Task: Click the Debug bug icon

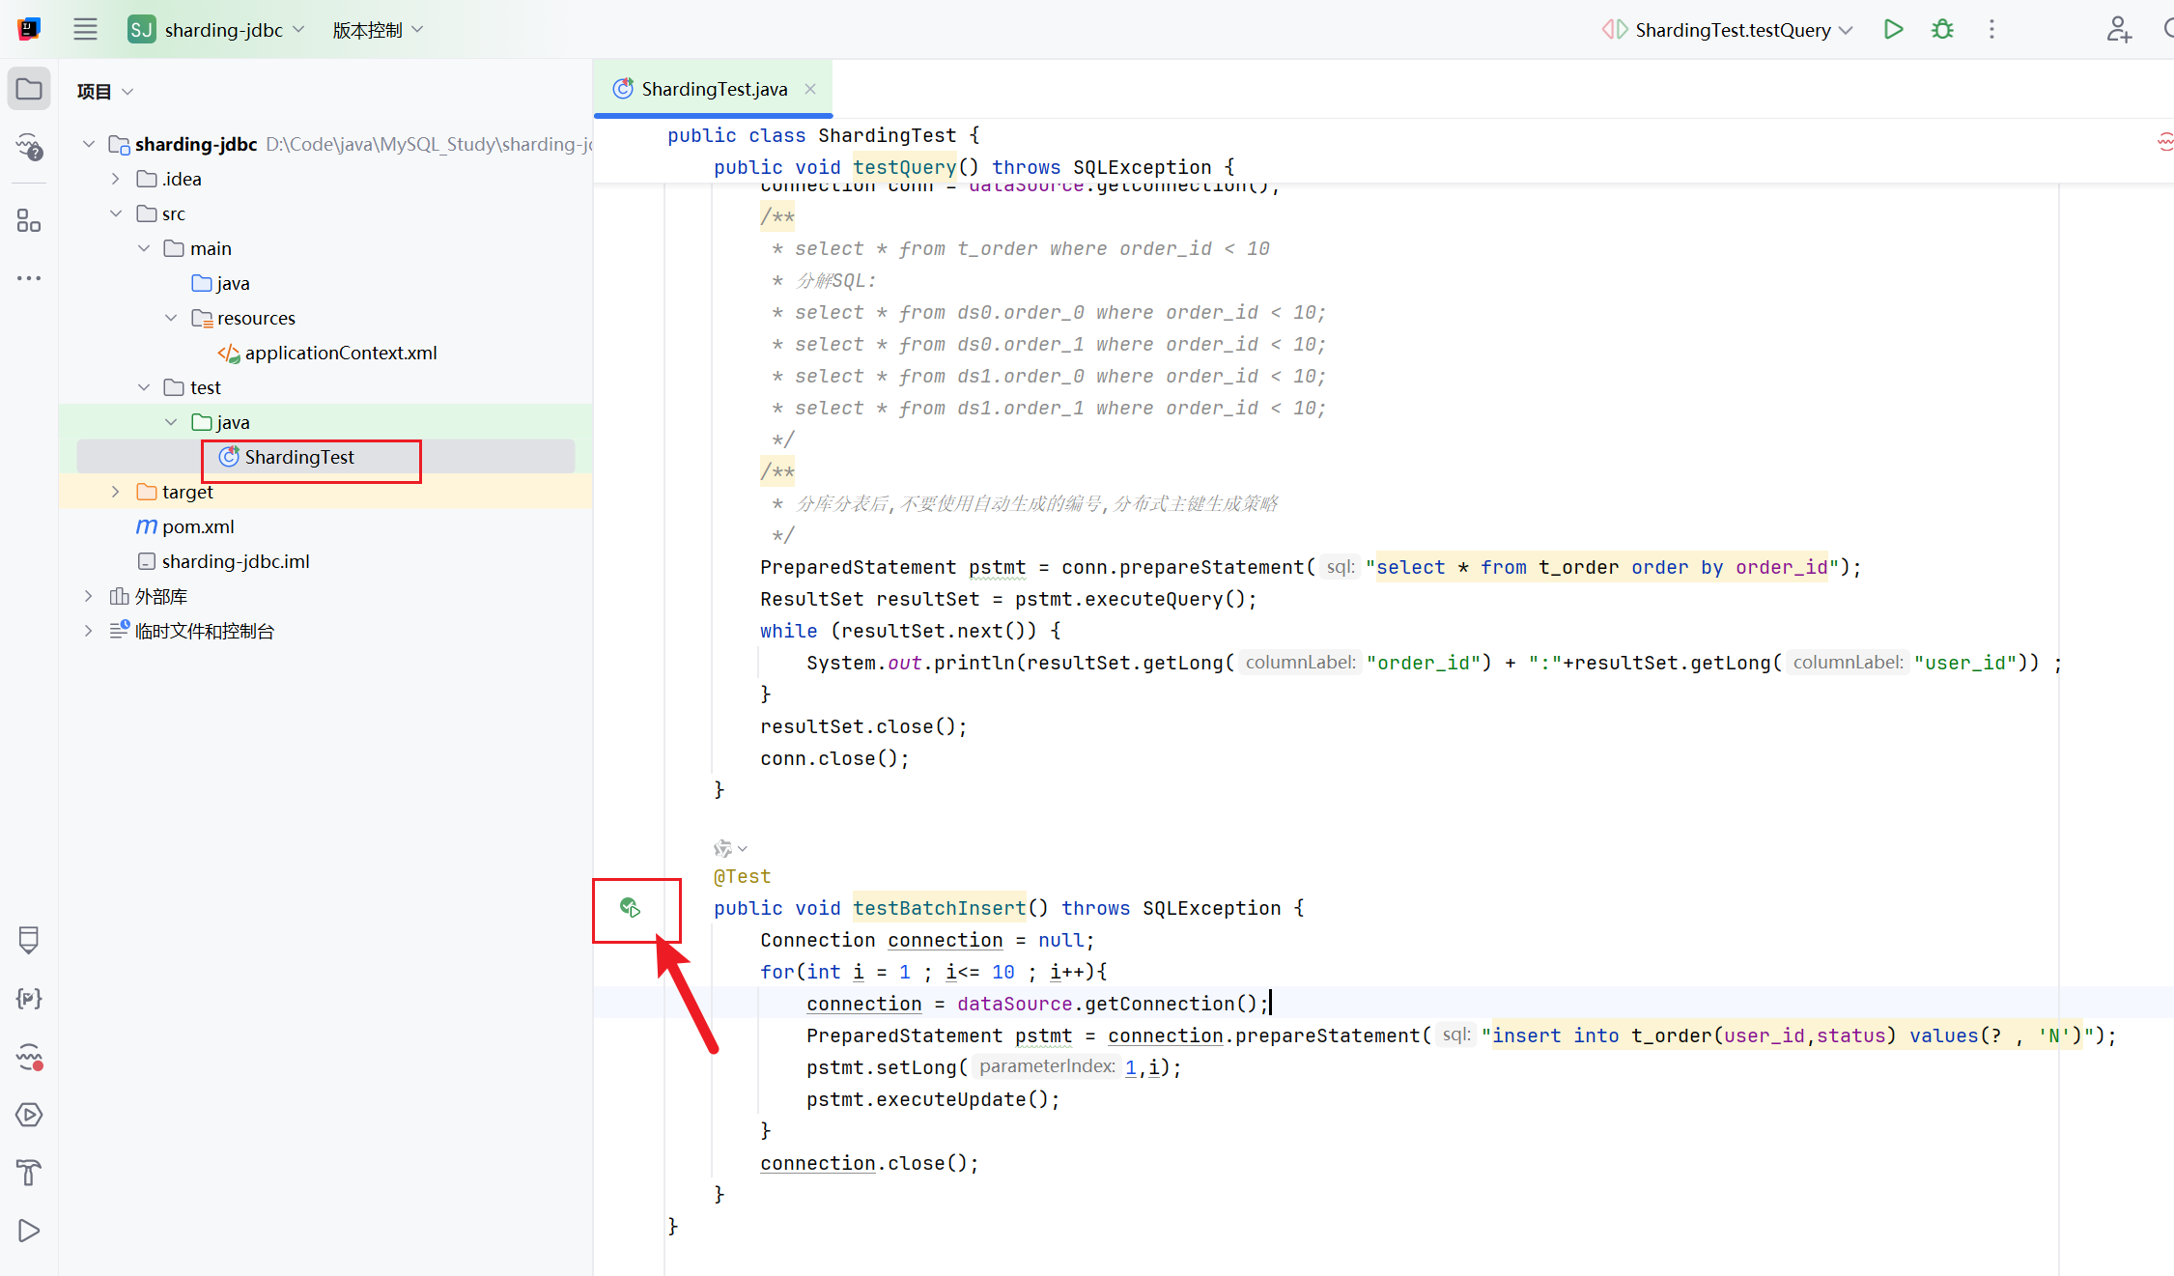Action: pyautogui.click(x=1942, y=29)
